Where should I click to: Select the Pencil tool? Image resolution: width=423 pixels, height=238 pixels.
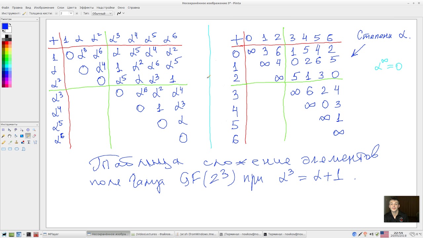(3, 142)
